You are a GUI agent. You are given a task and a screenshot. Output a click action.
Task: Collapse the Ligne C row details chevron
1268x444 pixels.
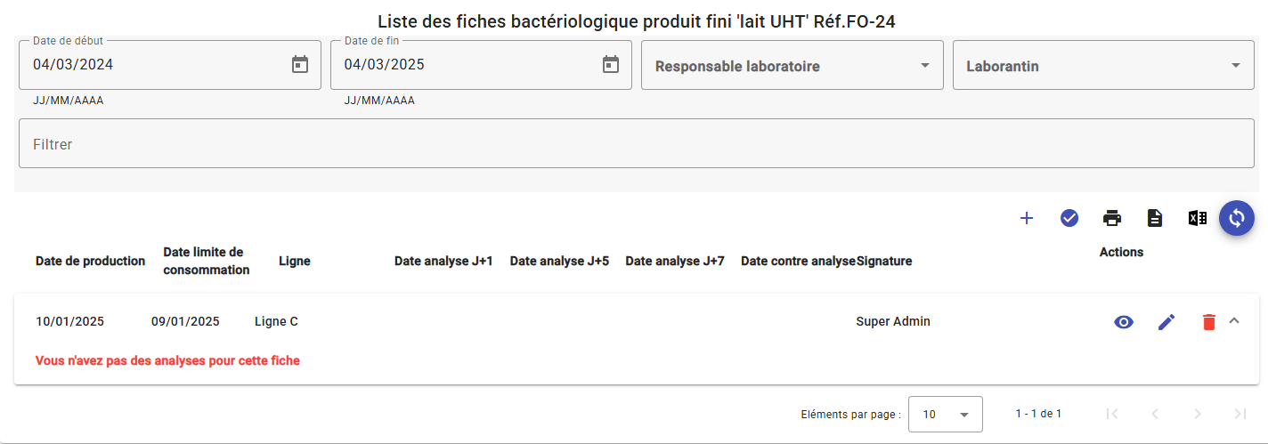(1234, 321)
